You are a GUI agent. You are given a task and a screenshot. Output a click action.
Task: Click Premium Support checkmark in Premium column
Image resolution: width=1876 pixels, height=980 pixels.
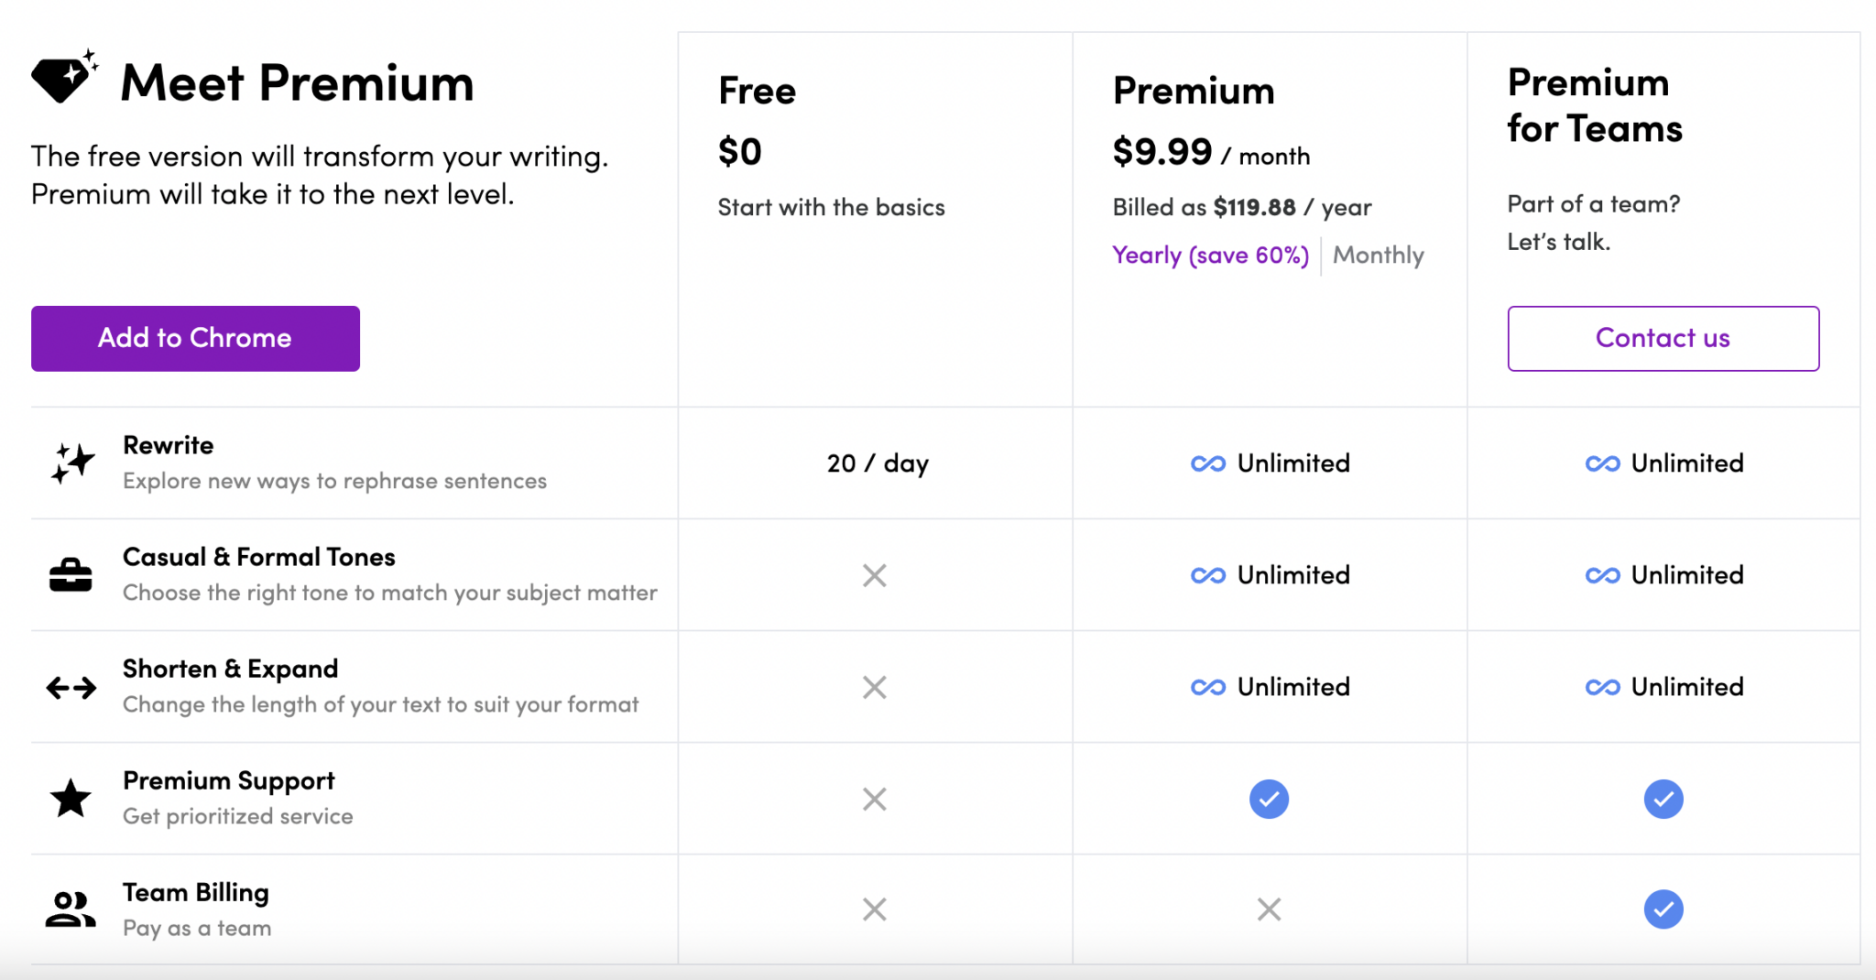[1269, 799]
